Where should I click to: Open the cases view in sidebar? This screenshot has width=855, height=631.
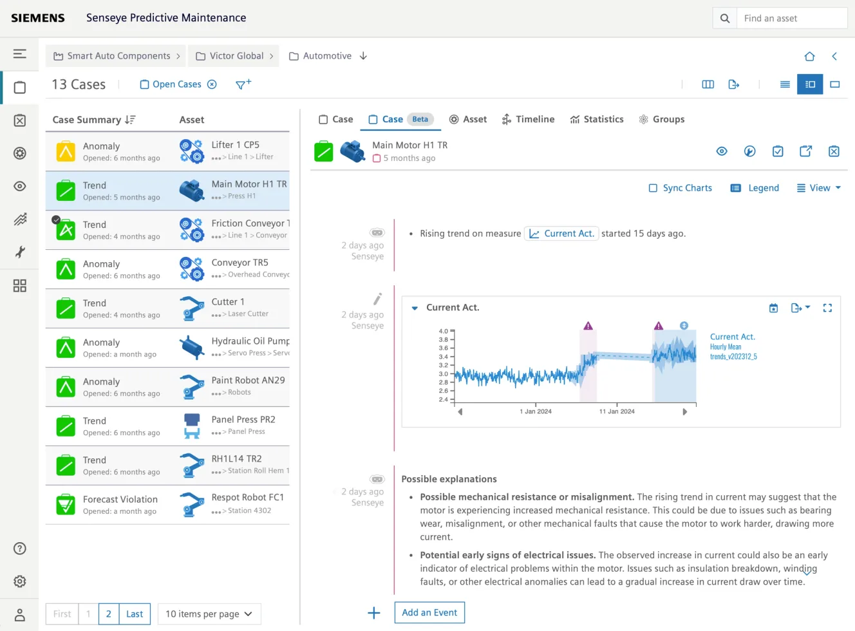coord(20,88)
